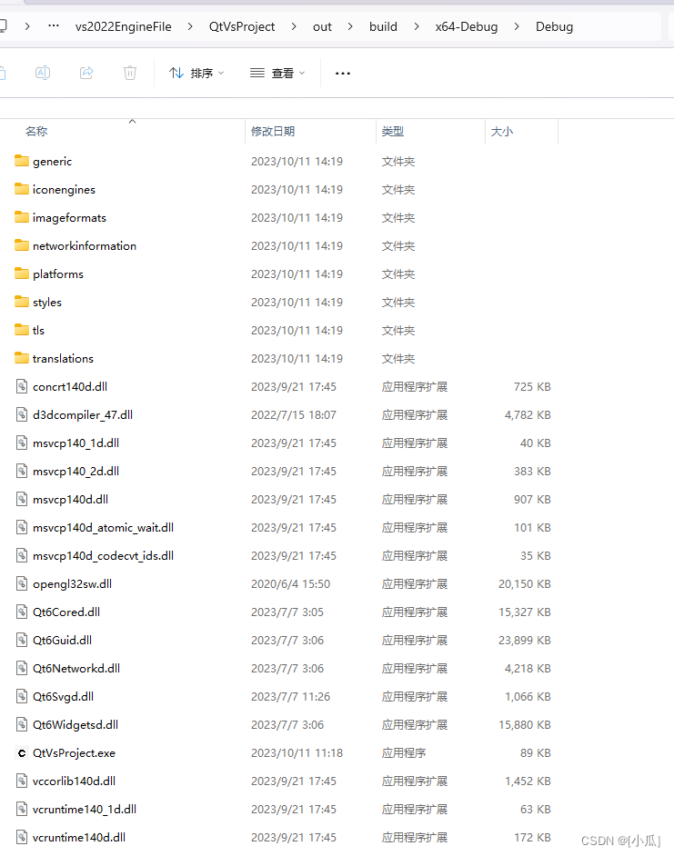Select the imageformats folder icon
This screenshot has width=674, height=856.
pyautogui.click(x=22, y=217)
